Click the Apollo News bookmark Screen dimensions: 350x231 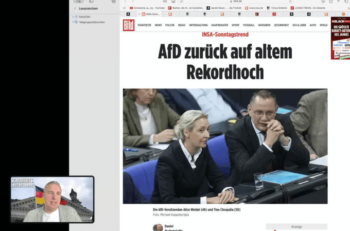click(223, 8)
